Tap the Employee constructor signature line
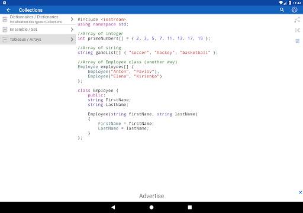The width and height of the screenshot is (303, 213). (143, 114)
